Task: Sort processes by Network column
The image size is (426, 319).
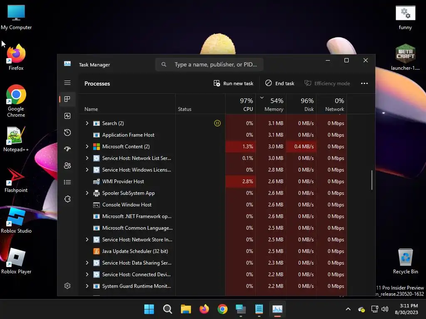Action: (332, 104)
